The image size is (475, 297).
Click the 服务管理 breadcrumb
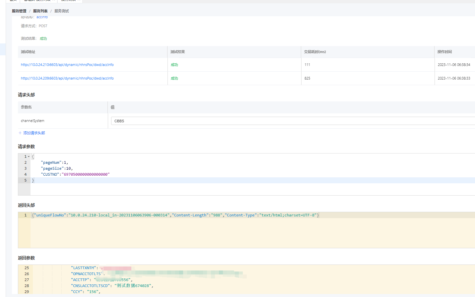tap(19, 11)
